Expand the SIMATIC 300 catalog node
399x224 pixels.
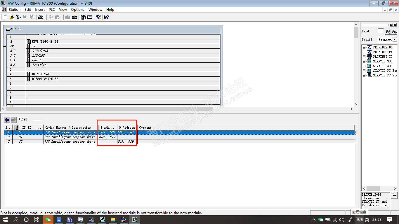tap(364, 61)
